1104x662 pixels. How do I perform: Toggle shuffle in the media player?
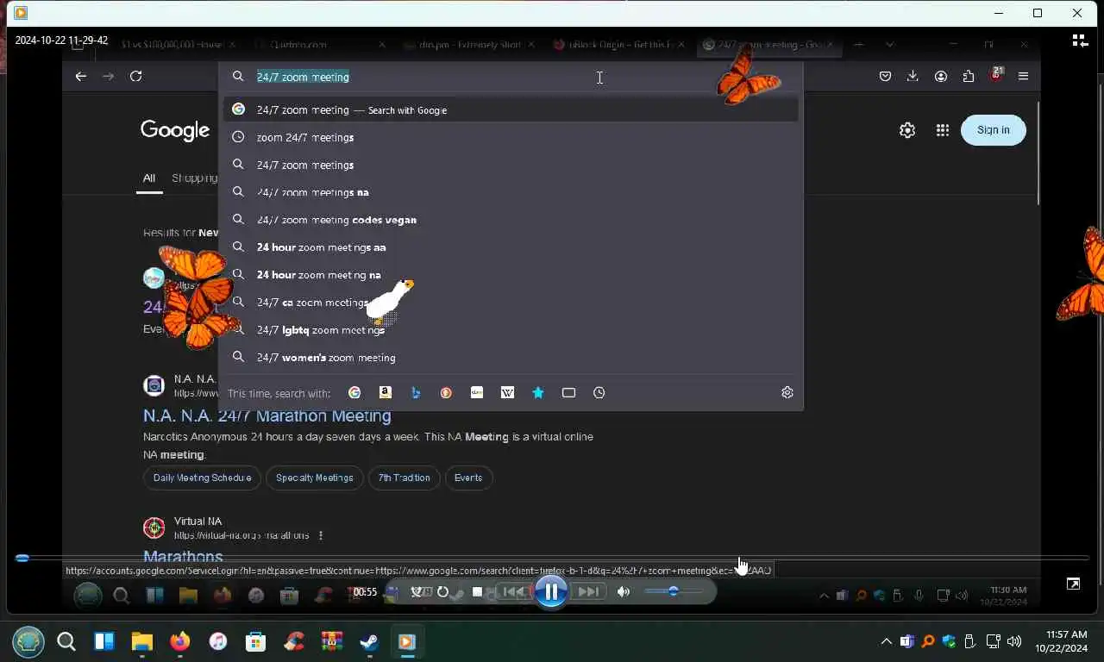tap(418, 592)
